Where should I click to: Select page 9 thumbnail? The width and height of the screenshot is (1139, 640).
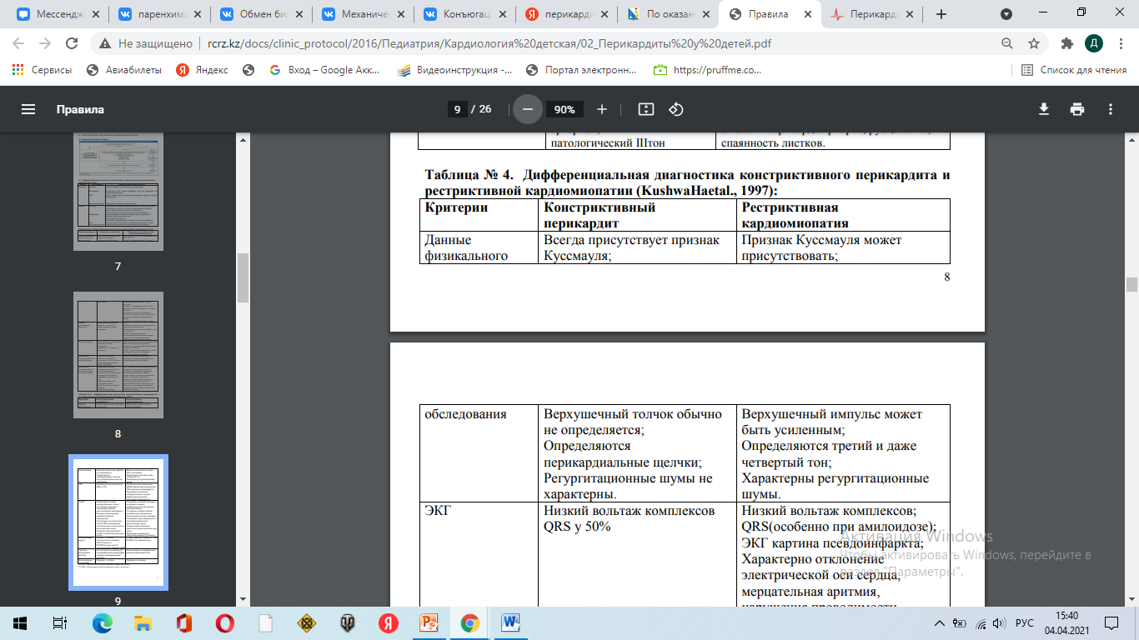coord(118,522)
